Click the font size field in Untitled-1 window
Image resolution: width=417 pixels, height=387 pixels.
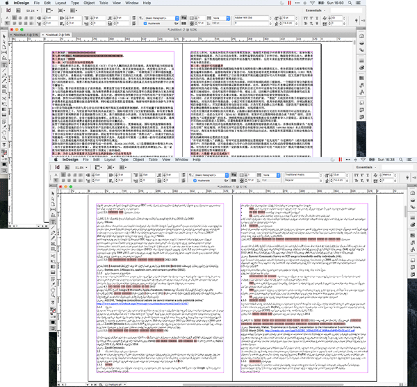338,175
